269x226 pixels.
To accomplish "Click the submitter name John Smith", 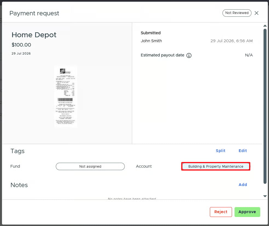I will tap(151, 41).
